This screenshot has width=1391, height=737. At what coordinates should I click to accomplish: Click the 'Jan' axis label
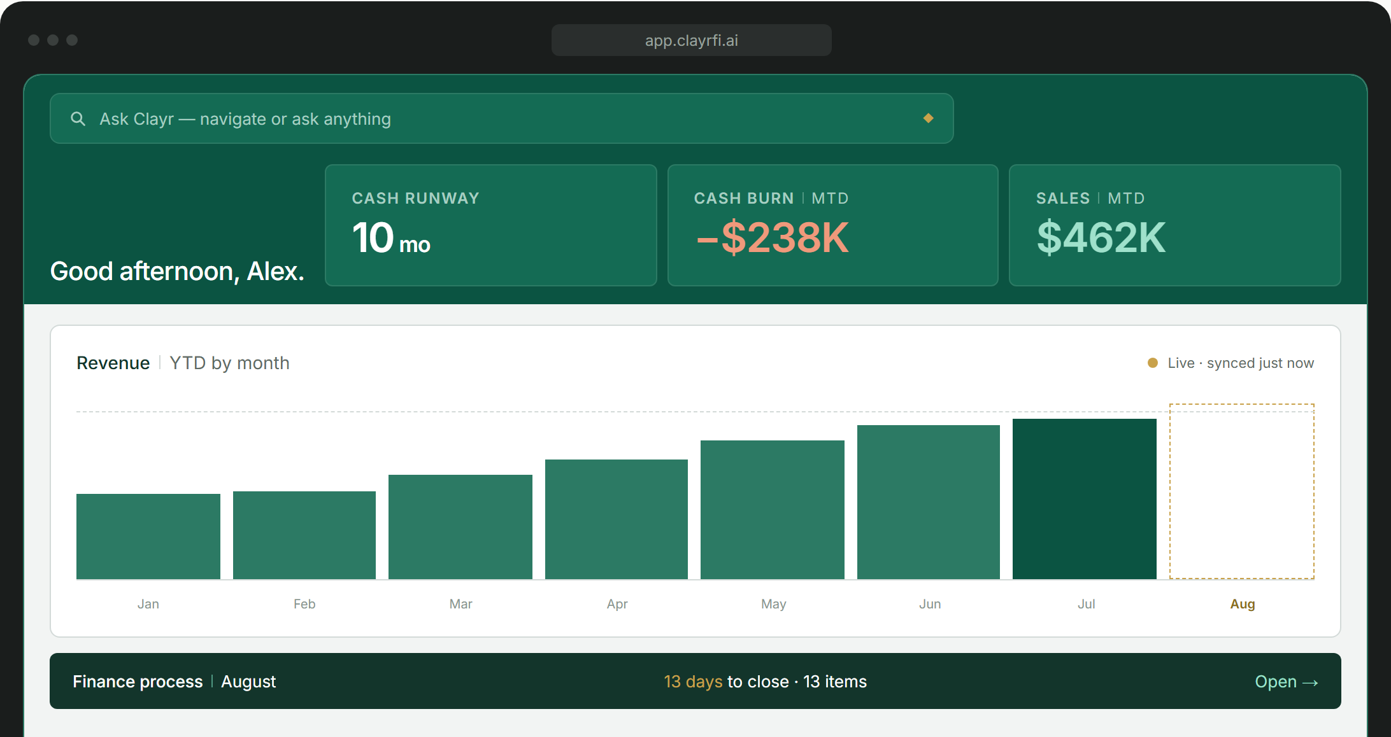pos(148,604)
